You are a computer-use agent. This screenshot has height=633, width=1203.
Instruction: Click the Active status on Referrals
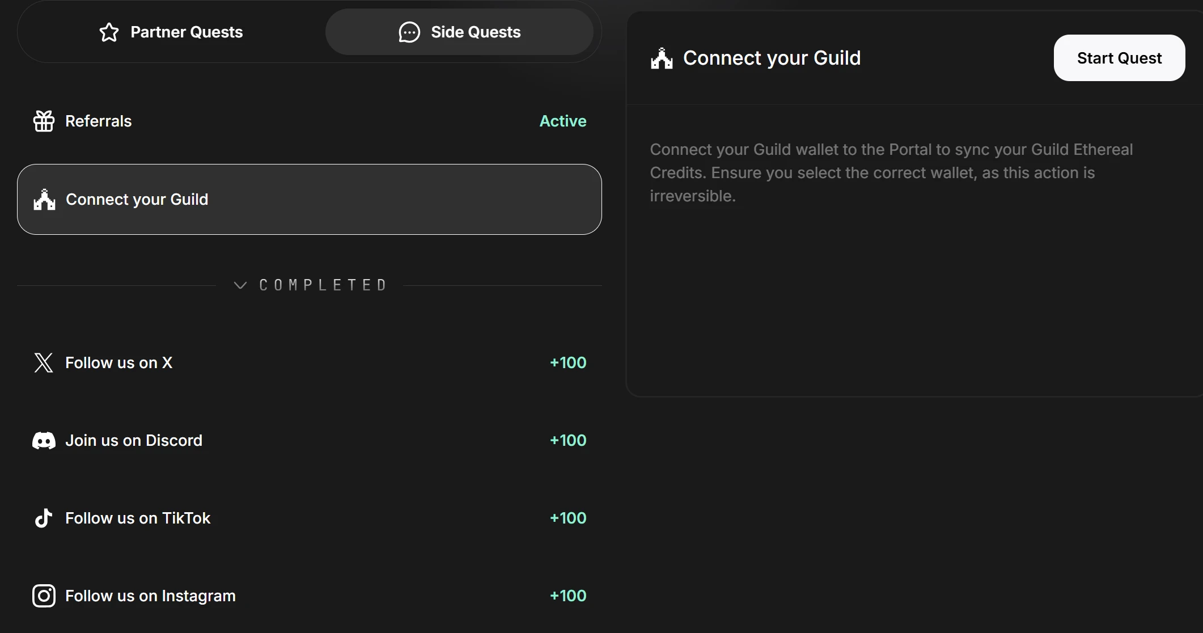click(x=562, y=121)
